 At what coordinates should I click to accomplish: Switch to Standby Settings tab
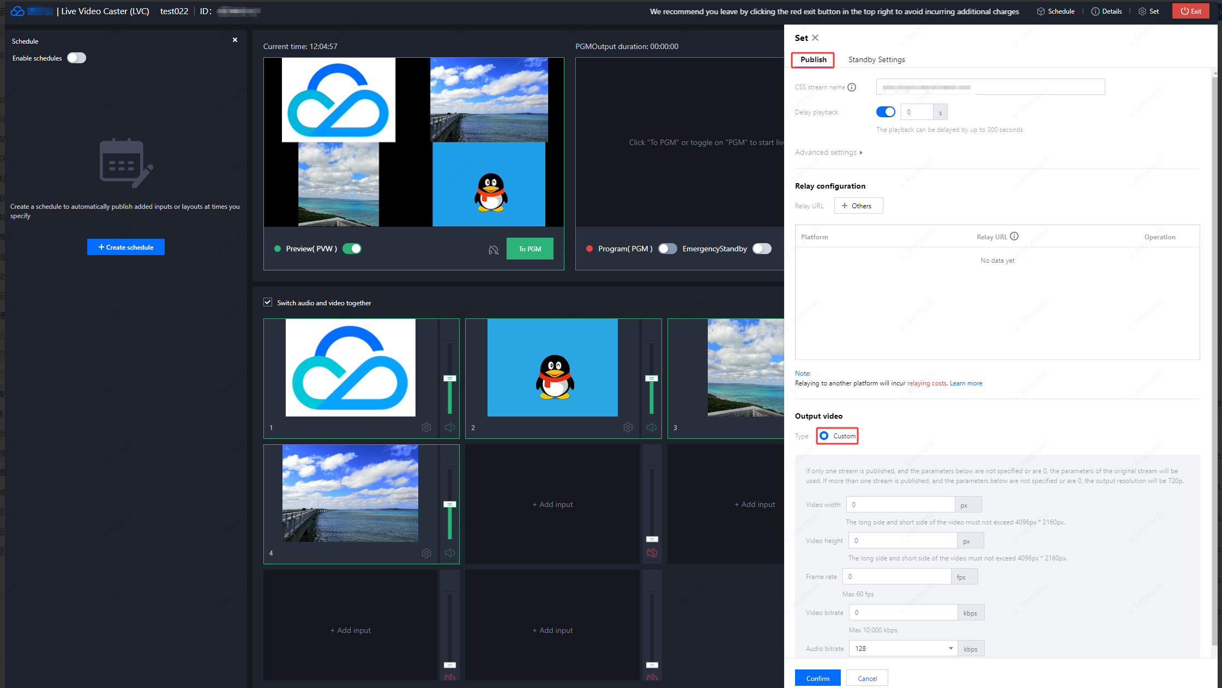876,59
